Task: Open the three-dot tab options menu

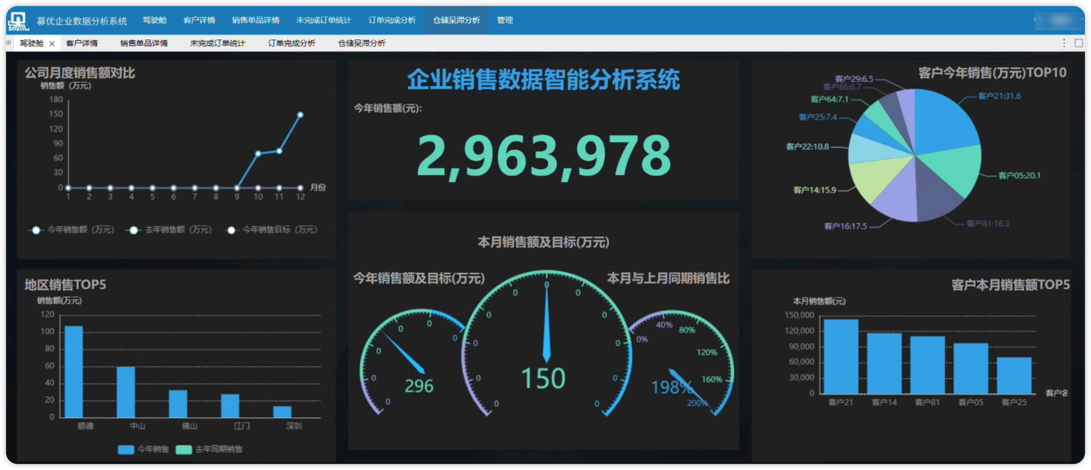Action: pos(1064,43)
